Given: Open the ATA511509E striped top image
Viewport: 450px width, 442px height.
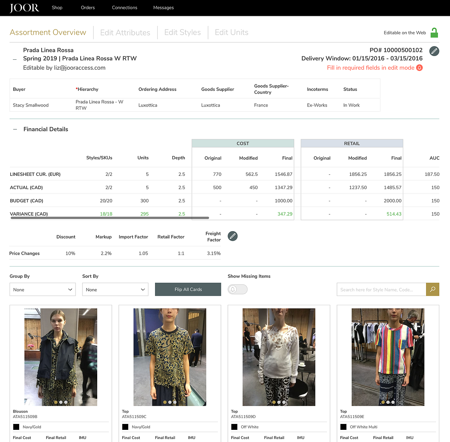Looking at the screenshot, I should pos(388,357).
